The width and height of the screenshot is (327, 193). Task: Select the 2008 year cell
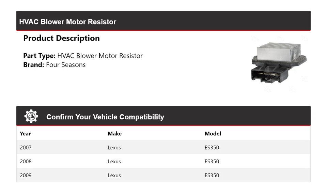(26, 162)
